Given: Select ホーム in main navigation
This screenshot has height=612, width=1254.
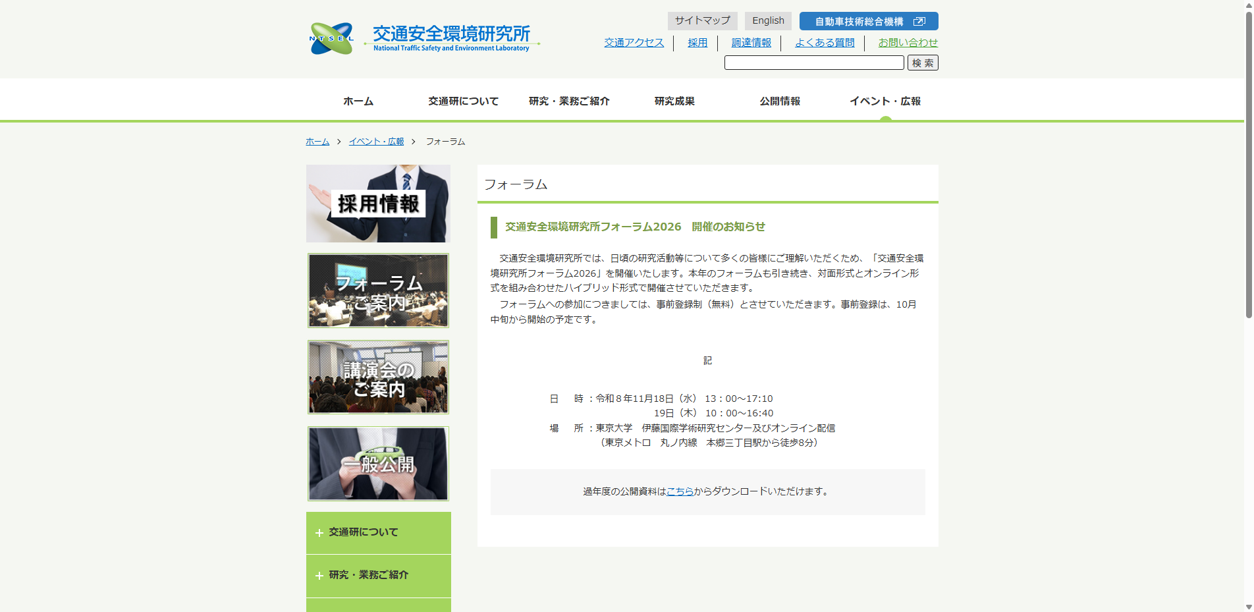Looking at the screenshot, I should click(358, 101).
